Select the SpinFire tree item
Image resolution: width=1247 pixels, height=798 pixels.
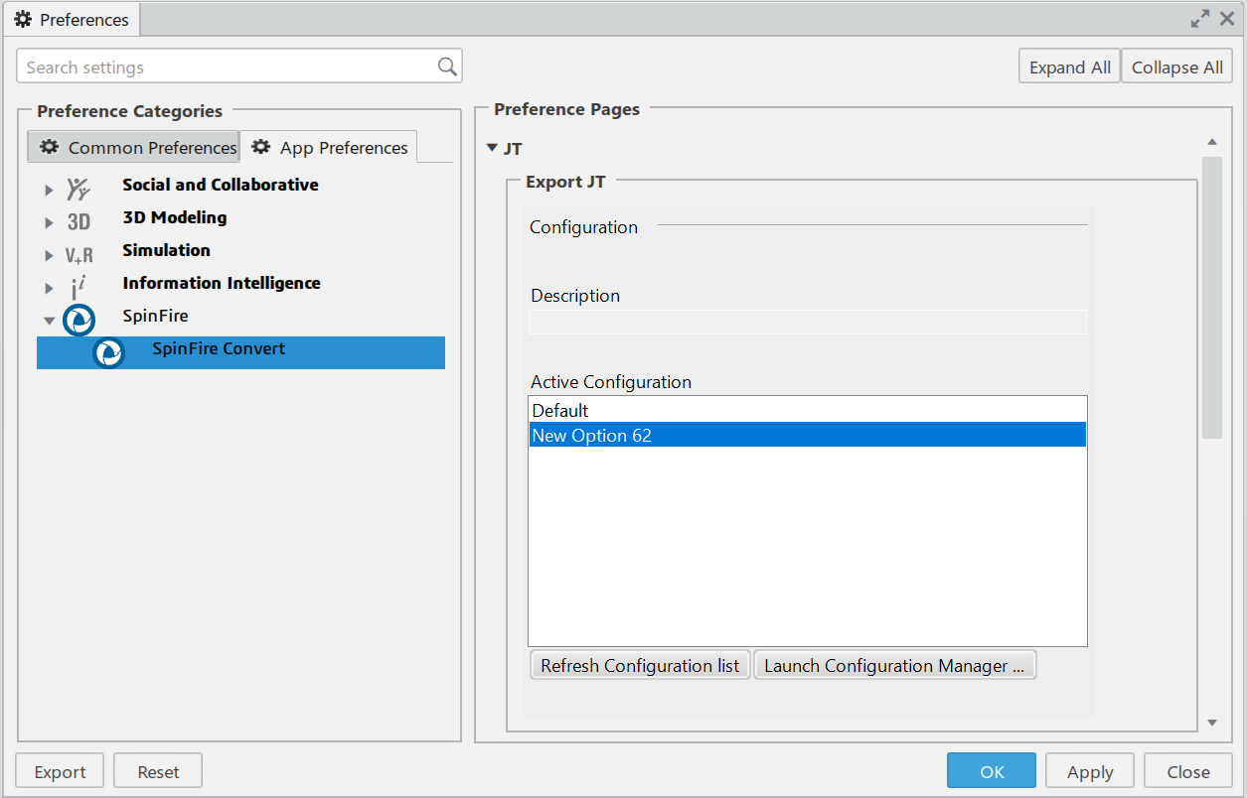(155, 316)
